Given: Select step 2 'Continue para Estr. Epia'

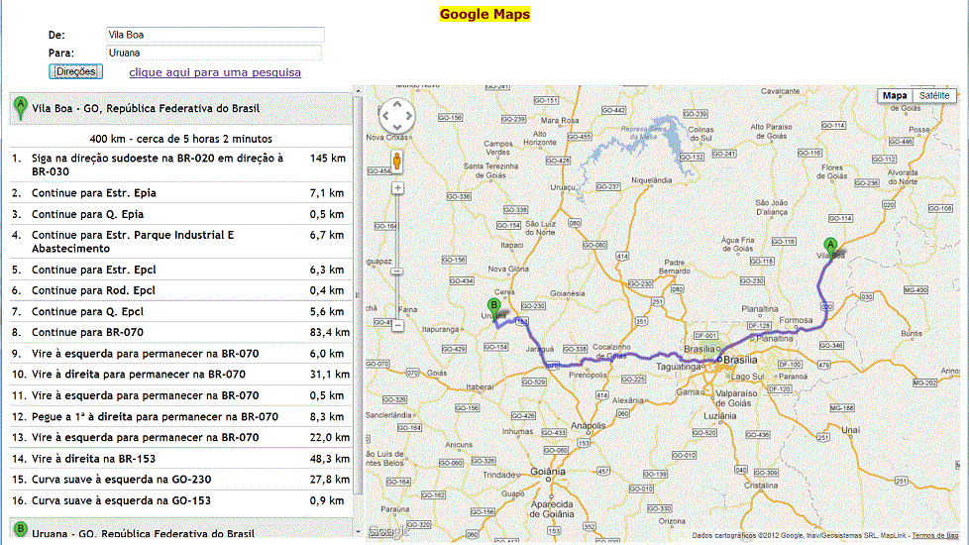Looking at the screenshot, I should pyautogui.click(x=181, y=193).
